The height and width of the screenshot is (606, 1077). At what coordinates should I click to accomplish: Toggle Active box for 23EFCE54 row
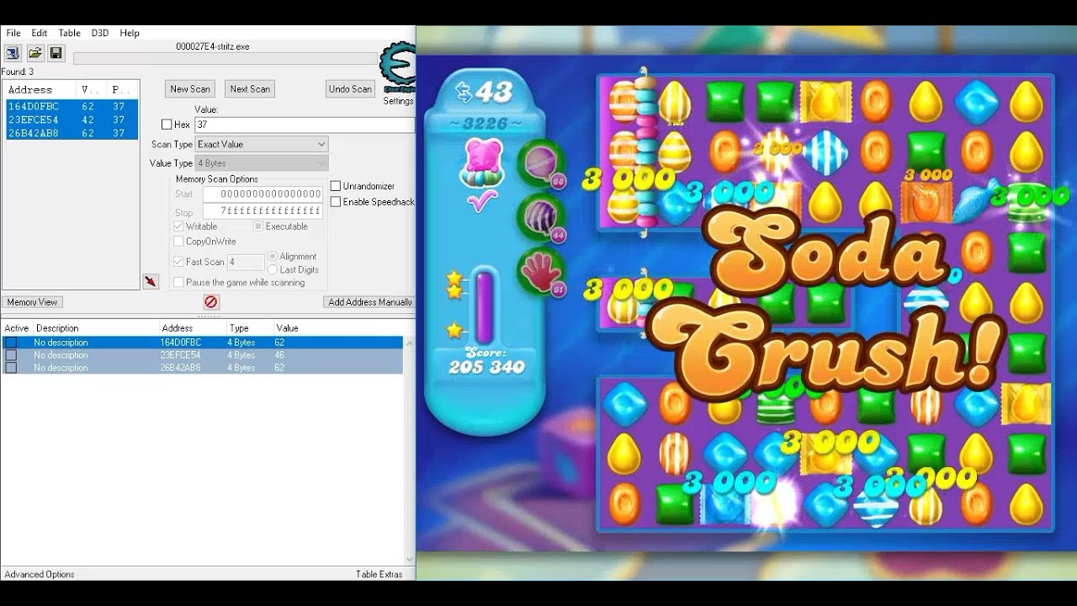[x=11, y=355]
